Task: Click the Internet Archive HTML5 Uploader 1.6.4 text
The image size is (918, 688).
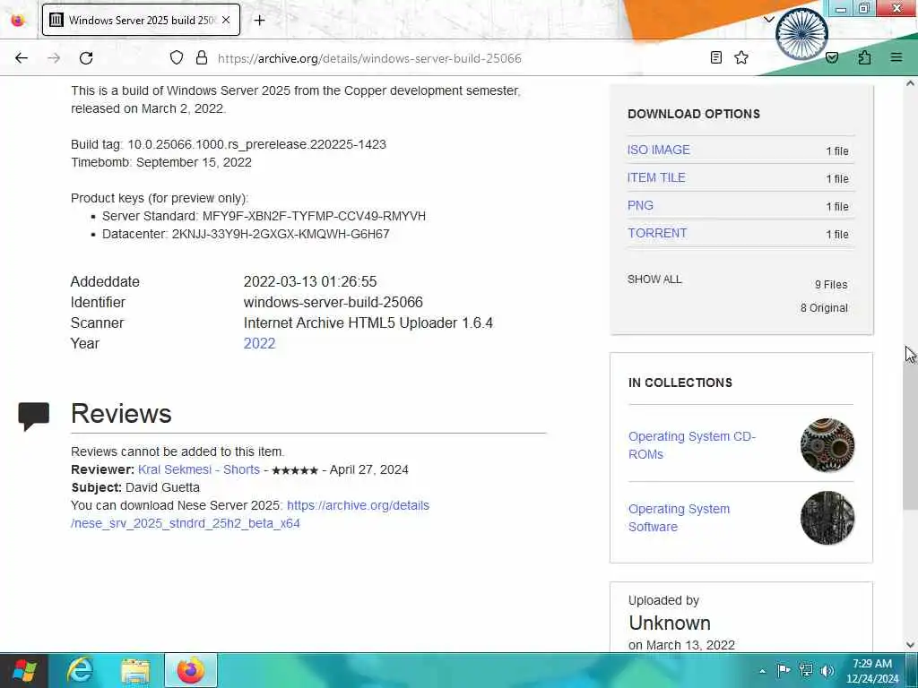Action: pyautogui.click(x=368, y=322)
